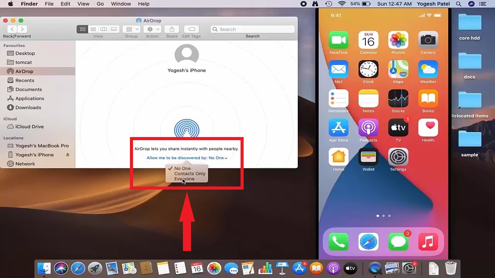Open the Time Machine menu bar icon

pyautogui.click(x=328, y=4)
